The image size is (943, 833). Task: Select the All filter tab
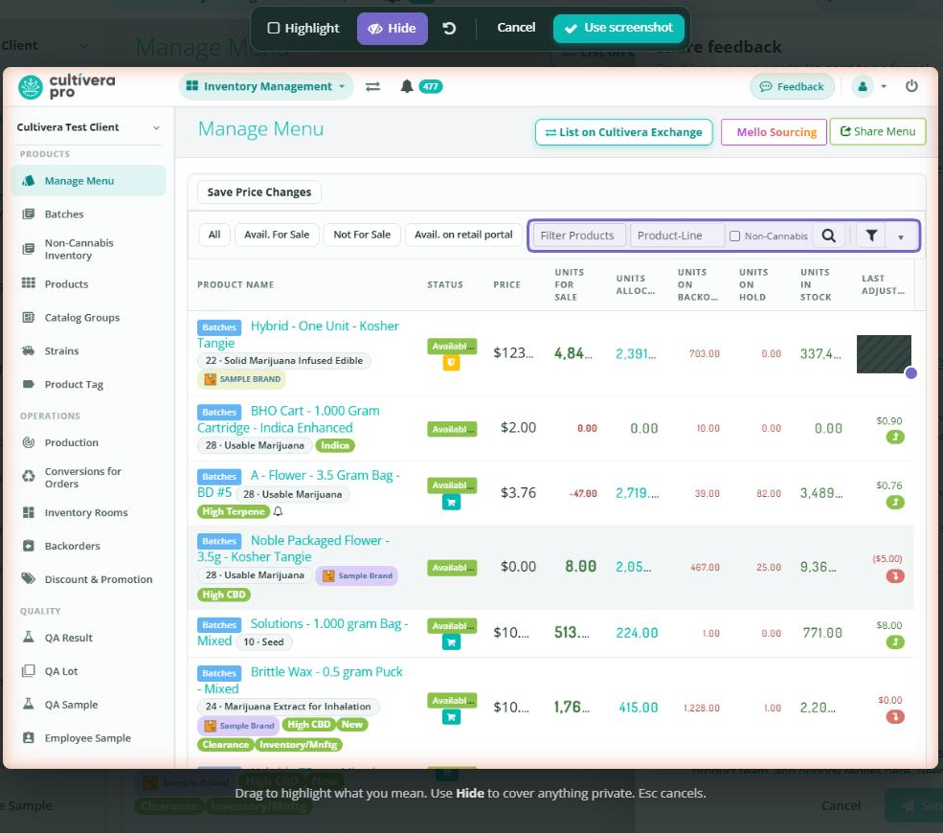[214, 235]
